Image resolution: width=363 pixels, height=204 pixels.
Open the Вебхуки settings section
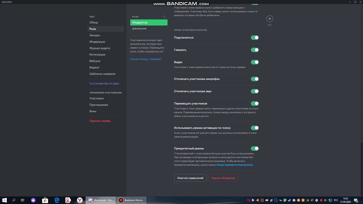(105, 61)
